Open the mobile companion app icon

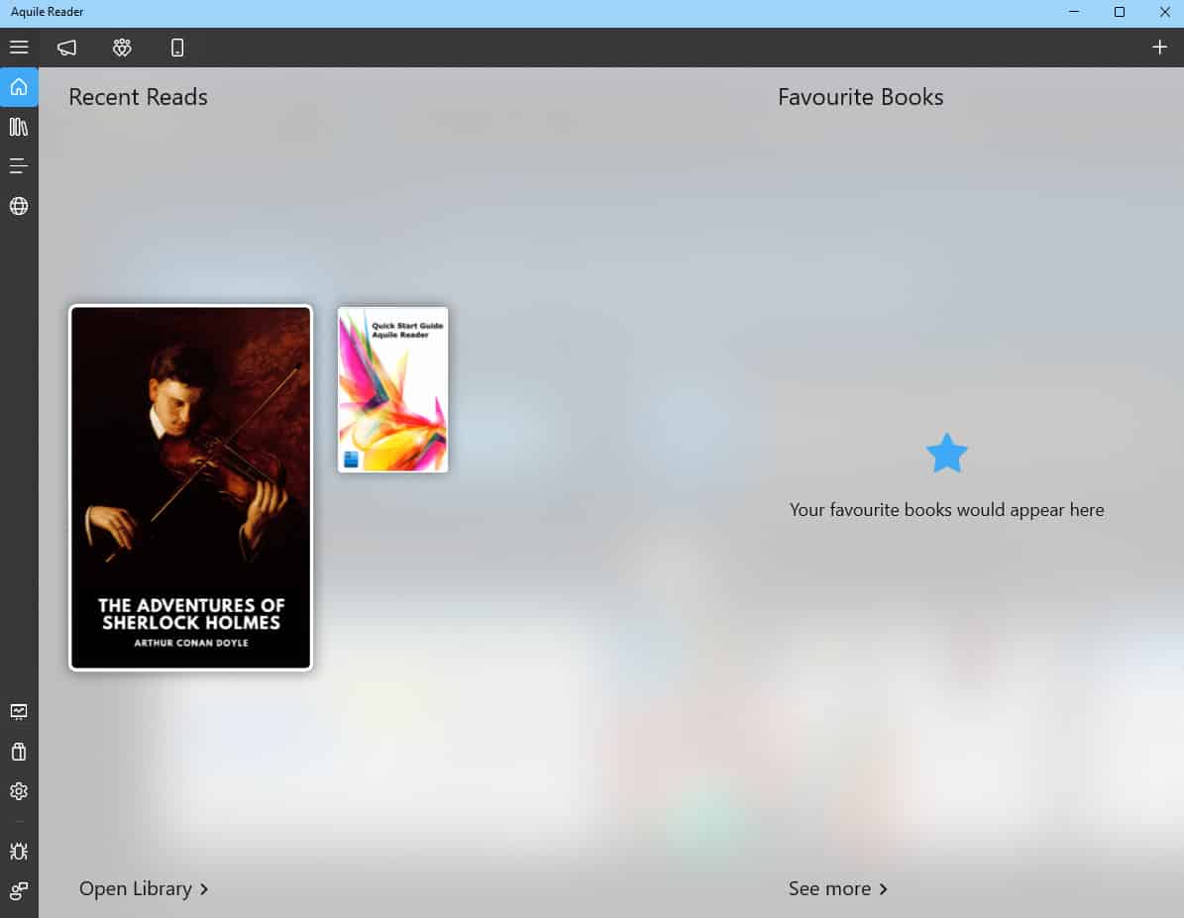pyautogui.click(x=177, y=47)
